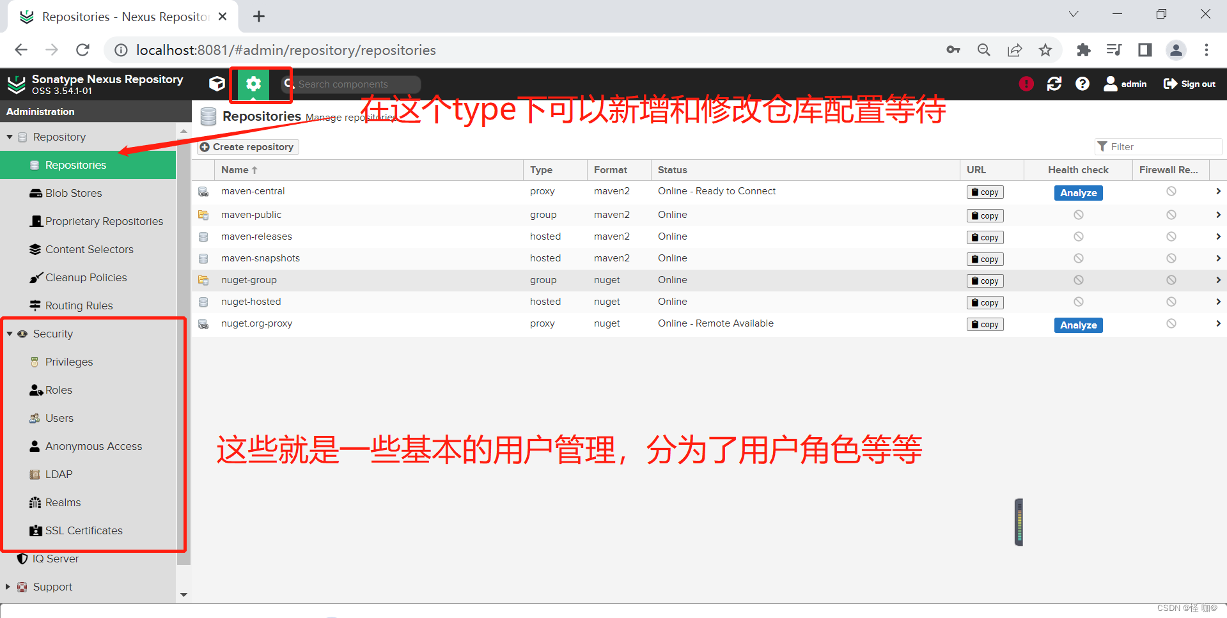The image size is (1227, 618).
Task: Copy URL for maven-public
Action: [x=985, y=216]
